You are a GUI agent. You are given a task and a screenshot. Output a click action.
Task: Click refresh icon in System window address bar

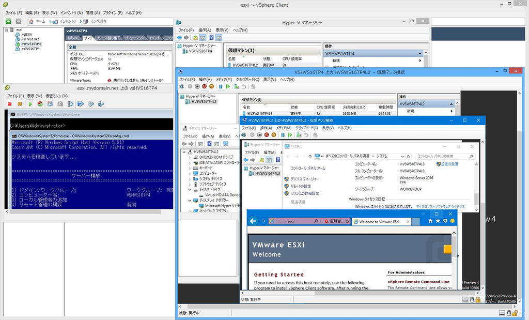409,157
